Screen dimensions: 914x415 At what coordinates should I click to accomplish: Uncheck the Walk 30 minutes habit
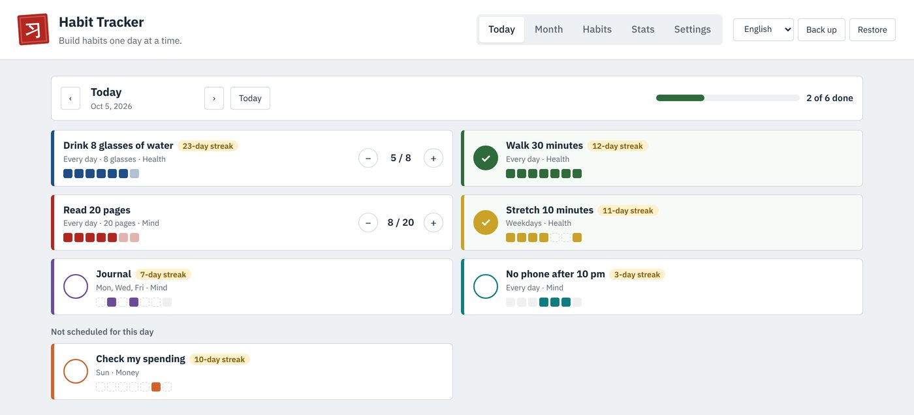(x=486, y=158)
